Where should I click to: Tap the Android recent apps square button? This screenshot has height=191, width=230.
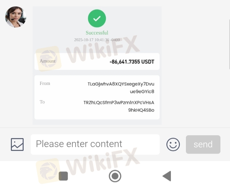tap(63, 176)
